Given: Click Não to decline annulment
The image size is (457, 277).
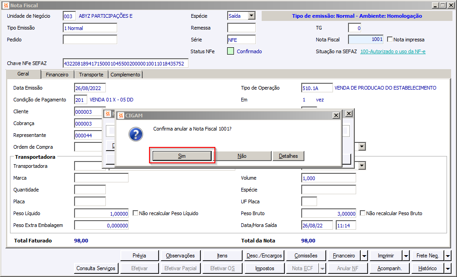Looking at the screenshot, I should (x=242, y=156).
